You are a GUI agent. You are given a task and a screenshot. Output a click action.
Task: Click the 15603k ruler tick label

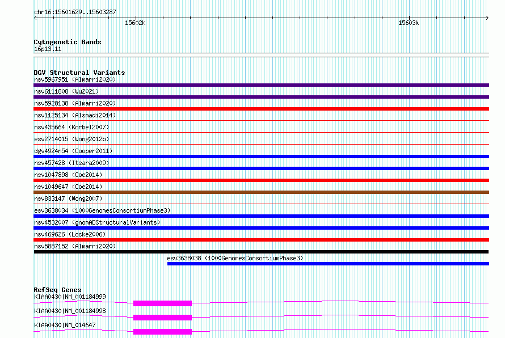[x=409, y=23]
